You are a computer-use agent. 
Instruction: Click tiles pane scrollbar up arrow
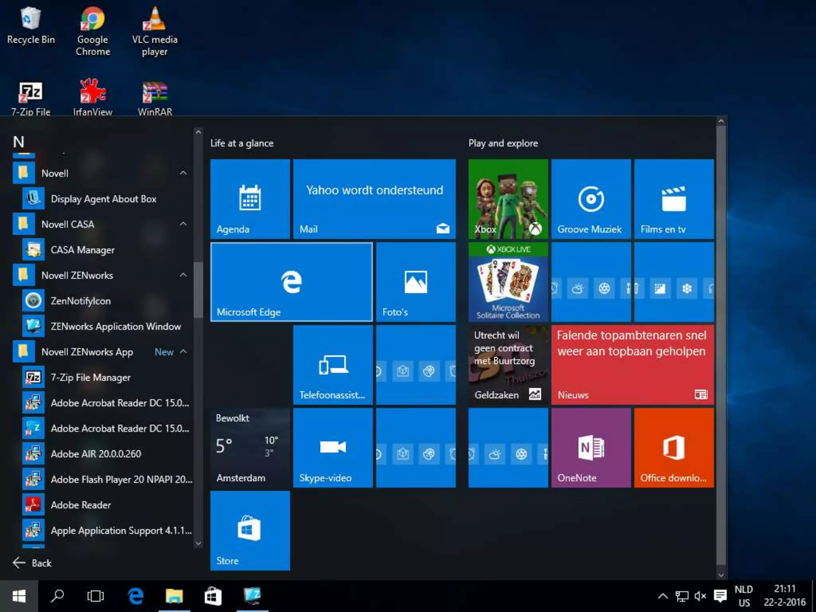721,121
